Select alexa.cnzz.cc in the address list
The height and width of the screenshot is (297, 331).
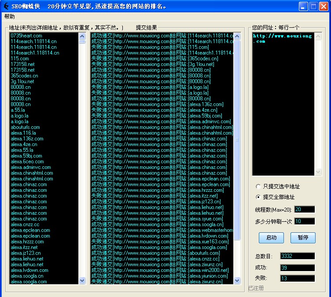(25, 224)
